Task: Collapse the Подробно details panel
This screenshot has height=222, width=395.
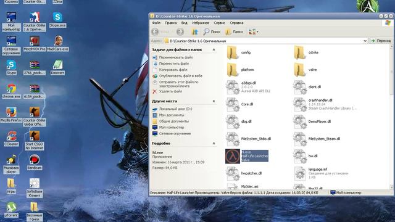Action: pyautogui.click(x=214, y=144)
